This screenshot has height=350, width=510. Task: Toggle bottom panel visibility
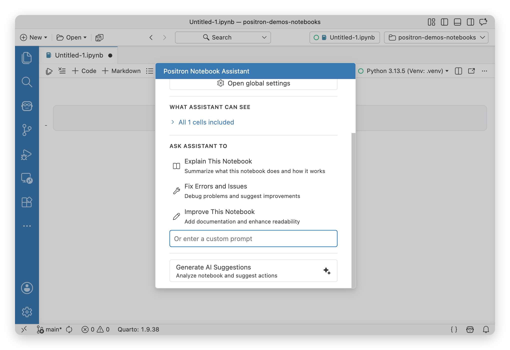[x=457, y=22]
